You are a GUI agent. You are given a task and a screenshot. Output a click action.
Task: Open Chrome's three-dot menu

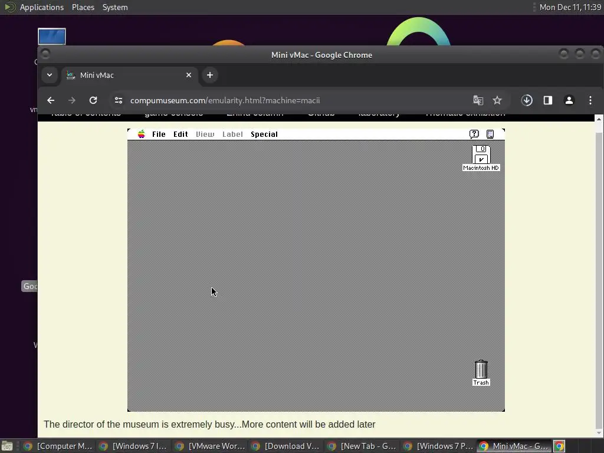(x=590, y=100)
